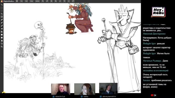Select the Eyedropper tool
The width and height of the screenshot is (175, 98).
click(2, 20)
